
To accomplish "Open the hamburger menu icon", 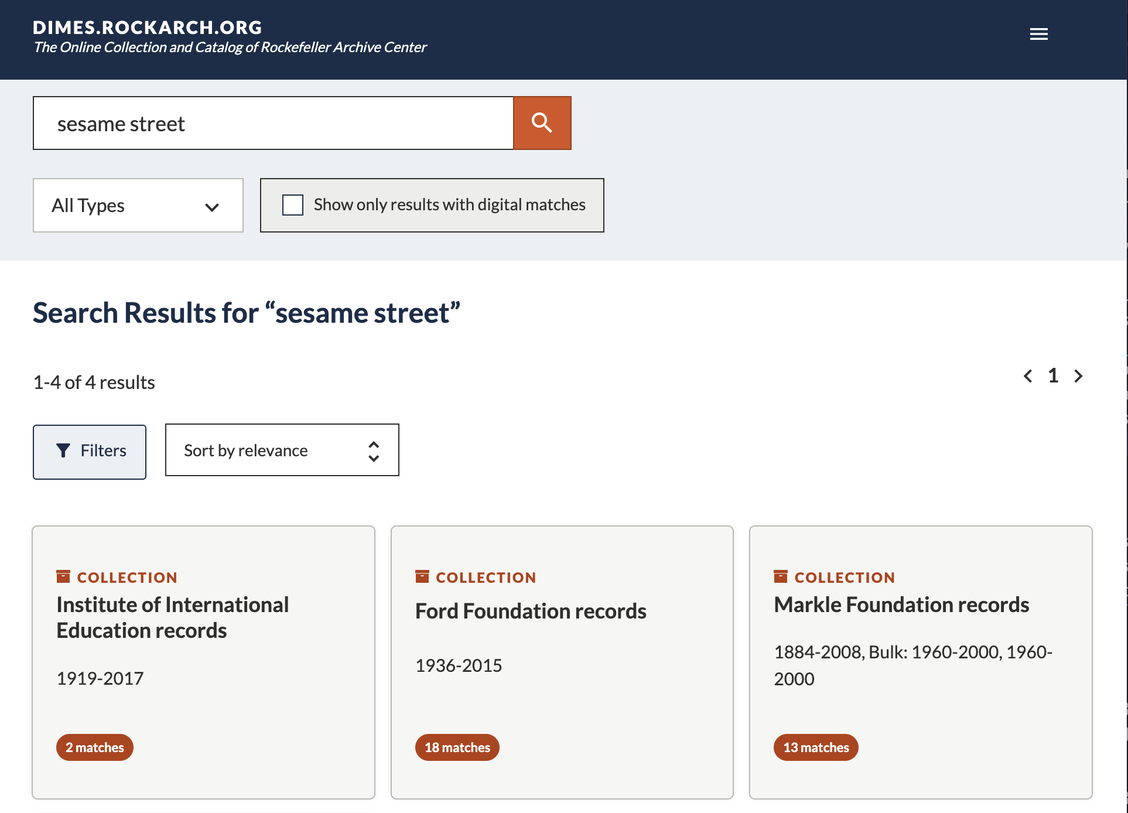I will click(x=1038, y=34).
